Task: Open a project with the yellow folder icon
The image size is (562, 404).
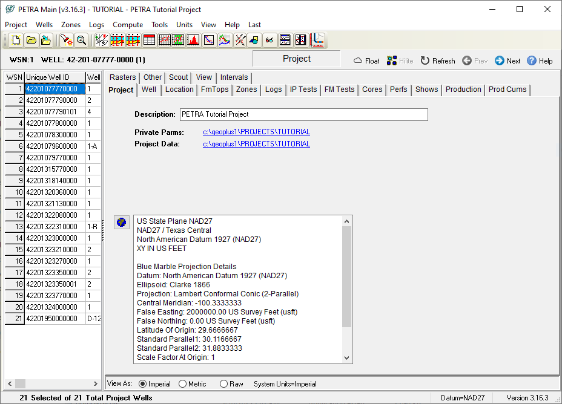Action: 31,40
